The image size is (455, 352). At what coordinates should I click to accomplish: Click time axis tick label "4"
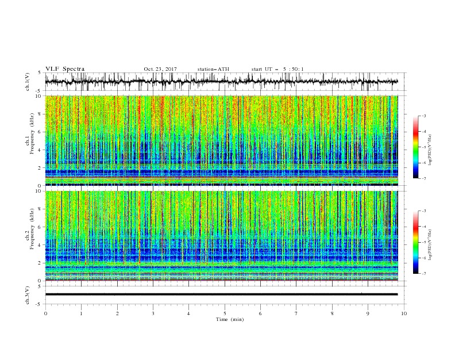tap(188, 313)
